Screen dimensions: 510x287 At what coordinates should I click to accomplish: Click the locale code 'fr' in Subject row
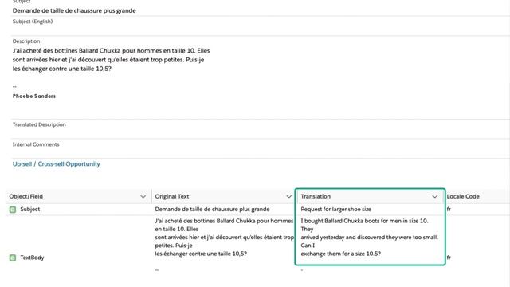(x=449, y=209)
